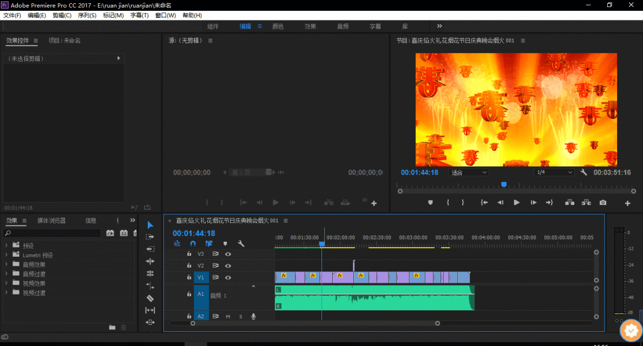Toggle Snap magnet in timeline
The width and height of the screenshot is (643, 346).
click(x=193, y=244)
